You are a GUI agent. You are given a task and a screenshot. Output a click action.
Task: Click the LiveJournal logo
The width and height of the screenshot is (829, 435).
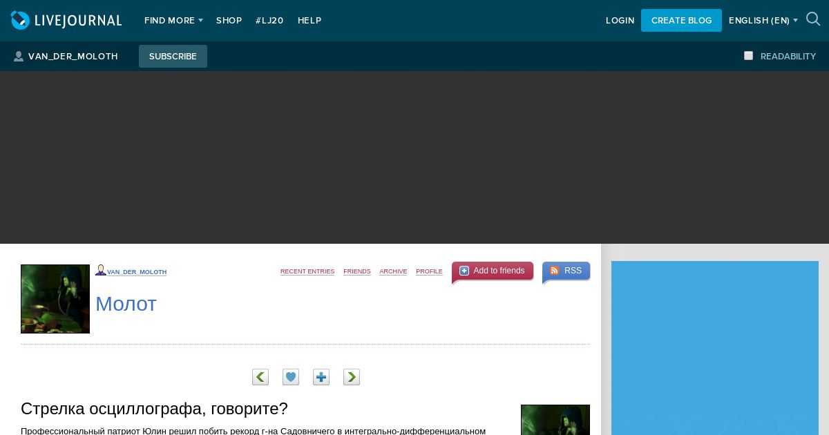click(66, 21)
